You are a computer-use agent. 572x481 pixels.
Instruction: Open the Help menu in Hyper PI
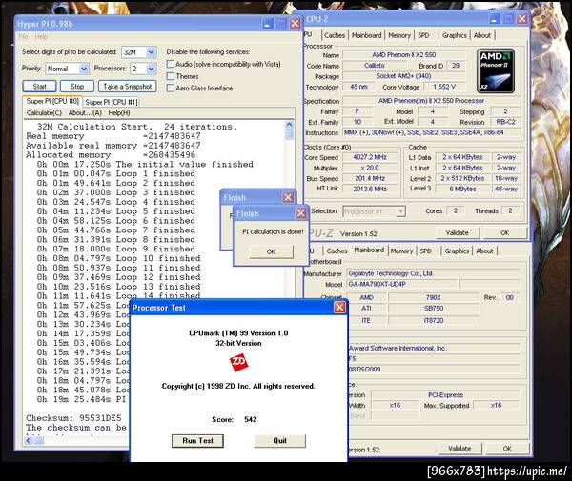pyautogui.click(x=41, y=36)
